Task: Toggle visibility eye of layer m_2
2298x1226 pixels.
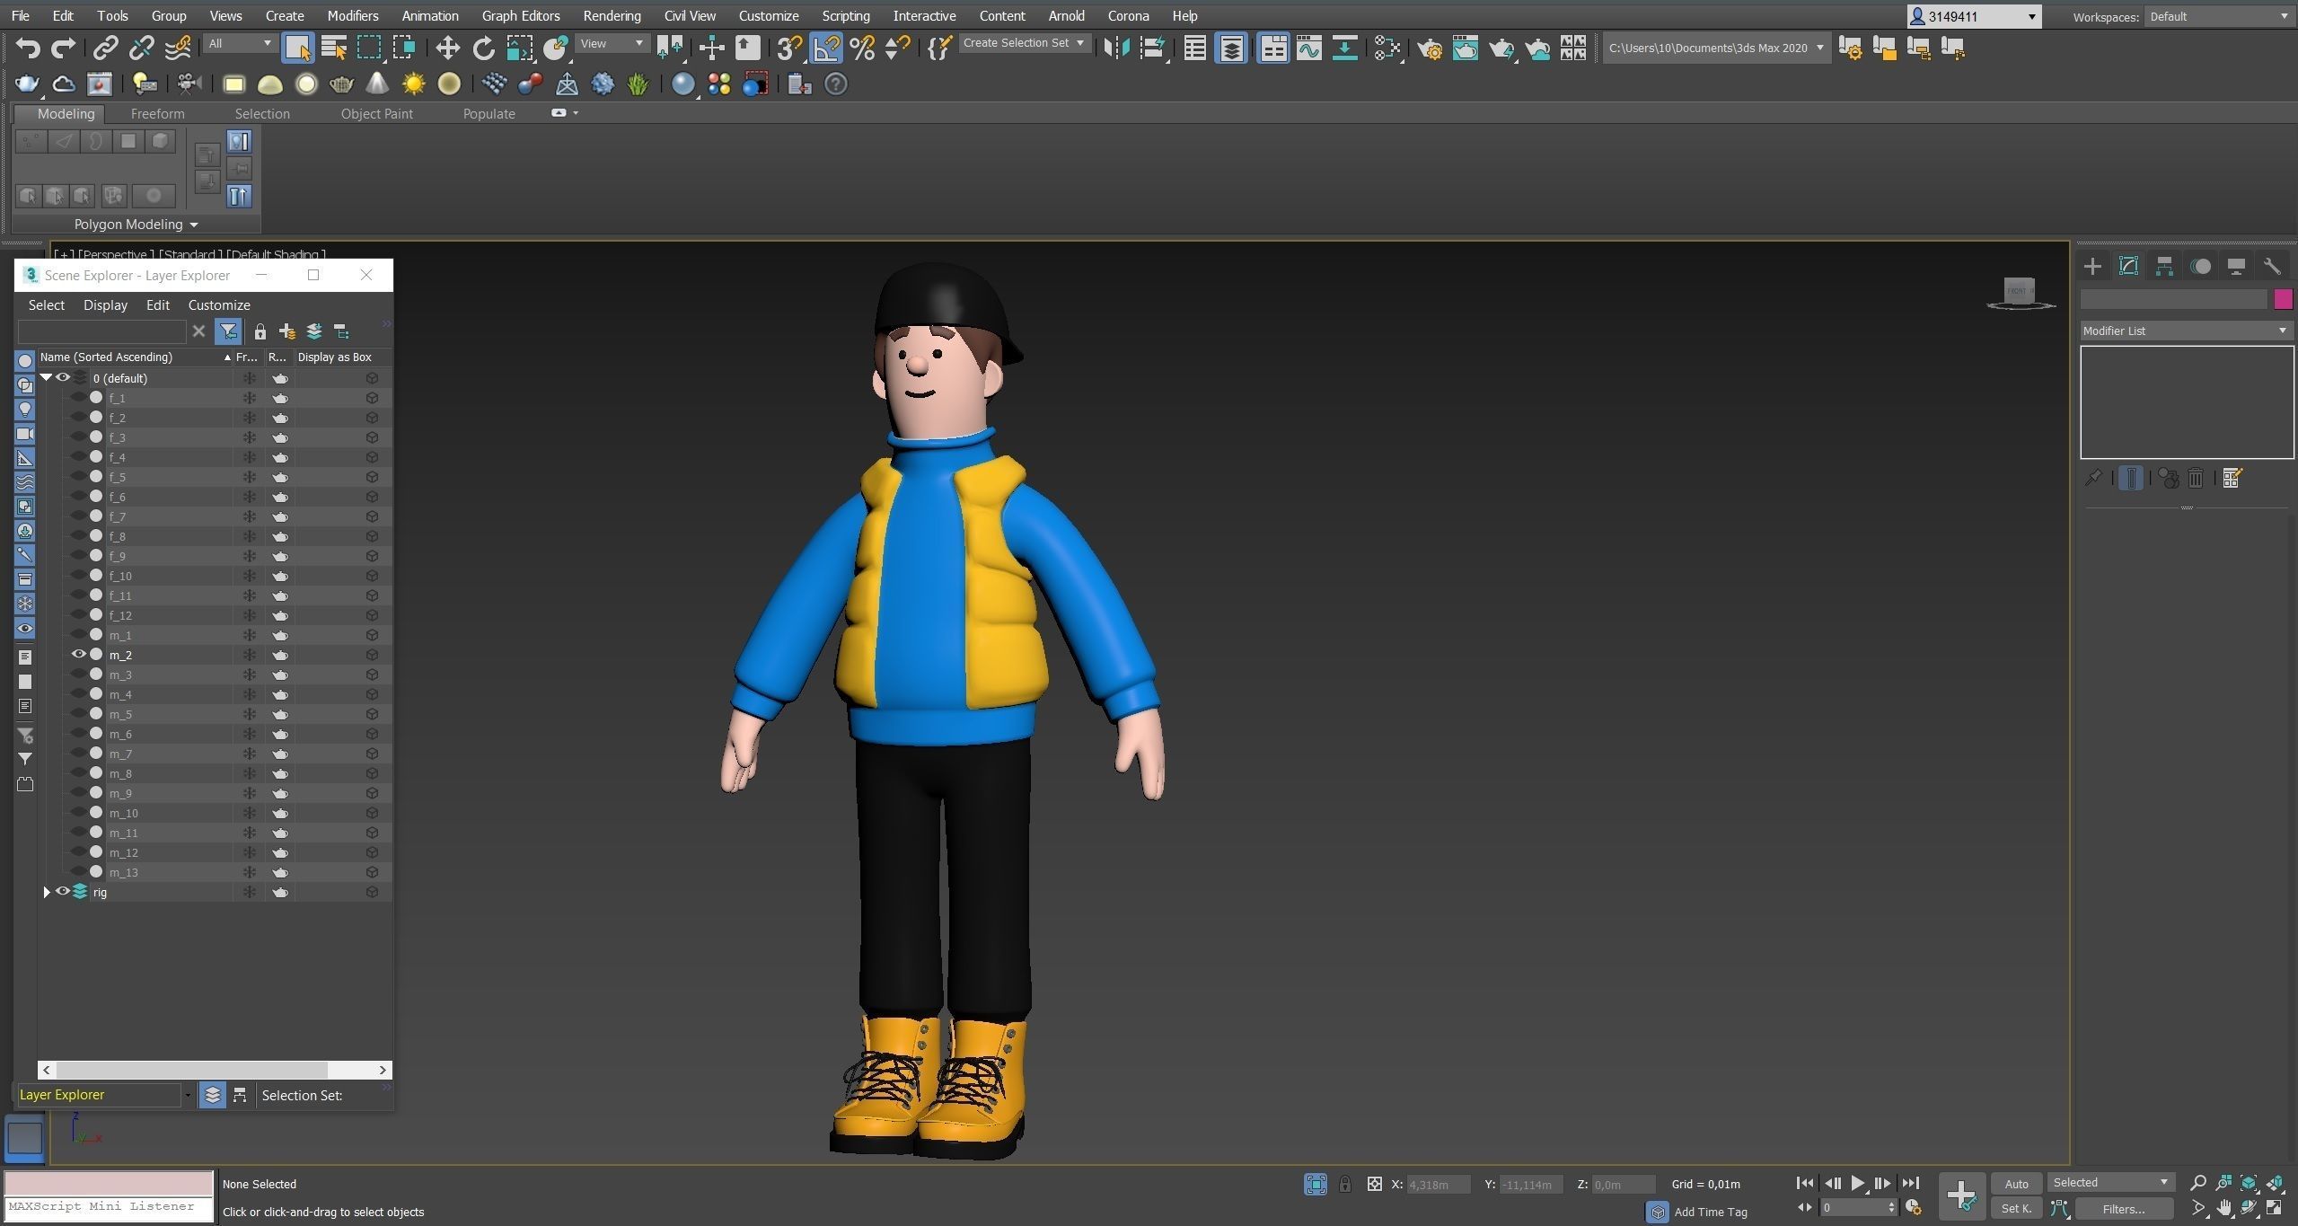Action: 79,654
